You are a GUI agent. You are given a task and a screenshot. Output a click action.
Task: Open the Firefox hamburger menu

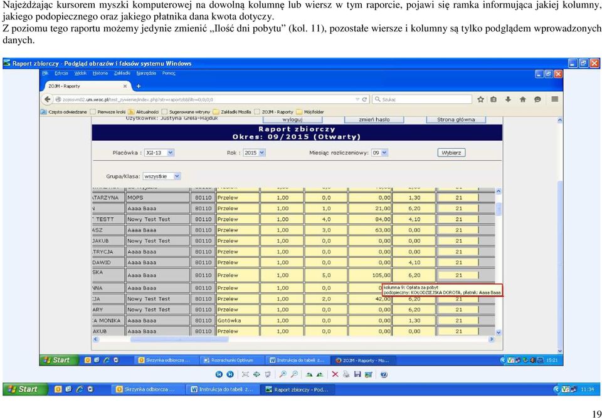(x=554, y=99)
